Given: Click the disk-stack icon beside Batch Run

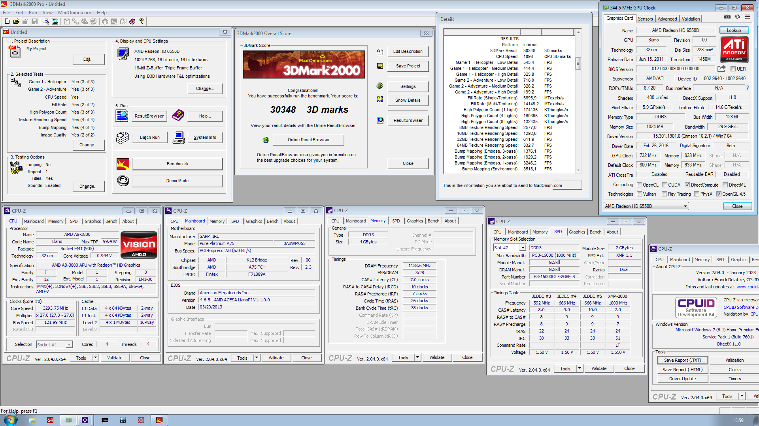Looking at the screenshot, I should pyautogui.click(x=123, y=137).
